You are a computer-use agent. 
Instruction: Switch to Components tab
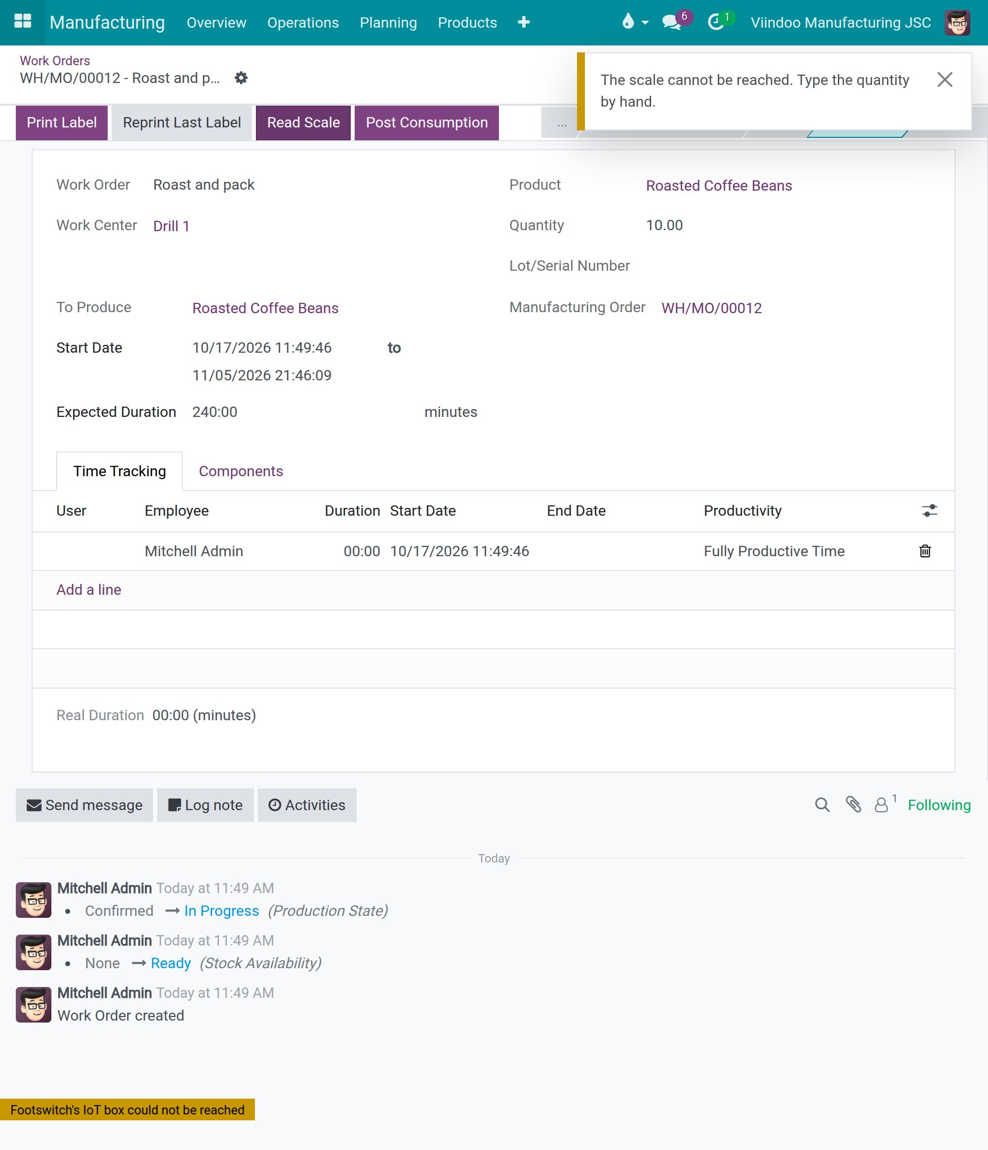tap(241, 471)
